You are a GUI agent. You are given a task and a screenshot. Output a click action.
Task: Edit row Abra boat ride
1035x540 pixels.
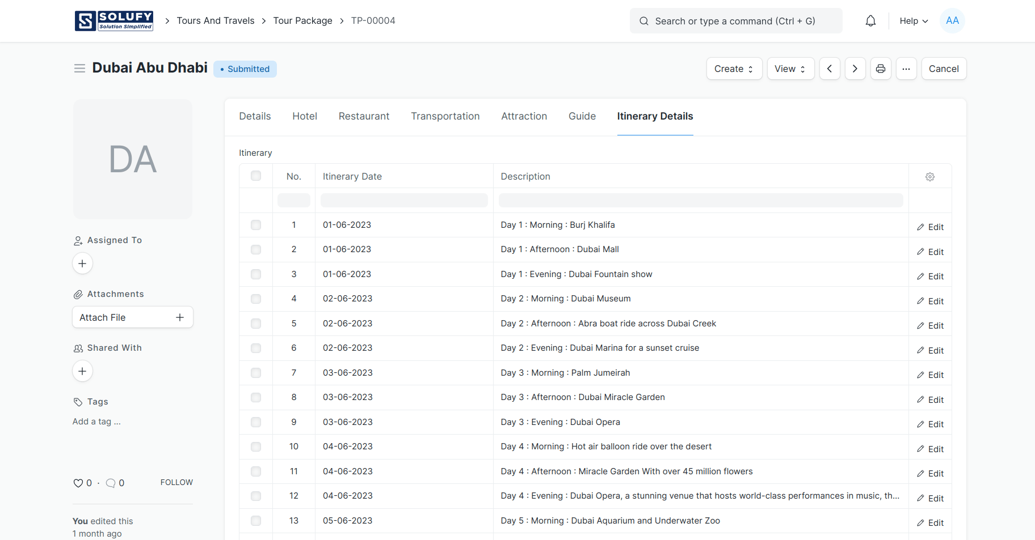point(930,326)
